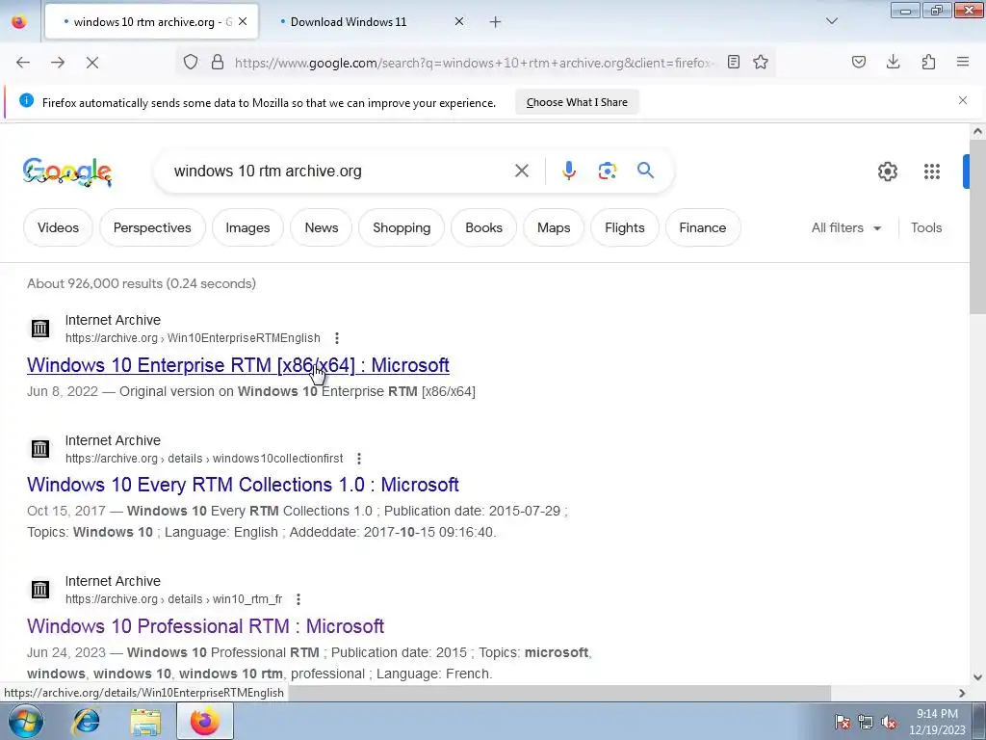Focus the Firefox URL address bar
Image resolution: width=986 pixels, height=740 pixels.
point(475,63)
